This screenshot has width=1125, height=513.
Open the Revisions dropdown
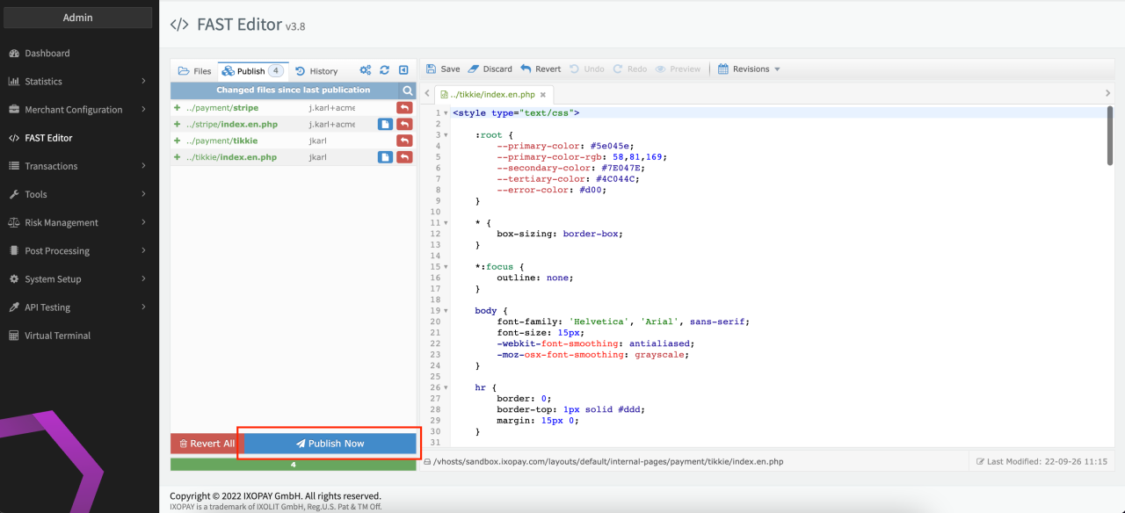tap(749, 69)
